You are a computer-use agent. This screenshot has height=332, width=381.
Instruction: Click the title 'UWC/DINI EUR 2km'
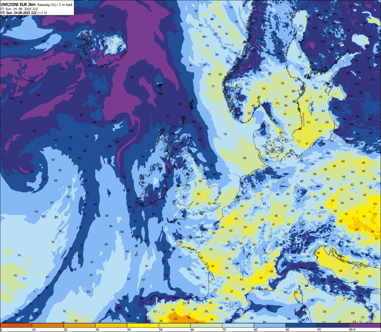[x=18, y=4]
